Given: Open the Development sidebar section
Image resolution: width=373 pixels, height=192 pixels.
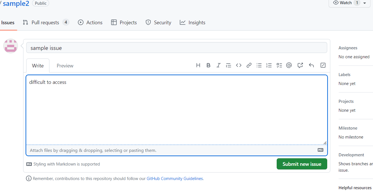Looking at the screenshot, I should (x=351, y=155).
